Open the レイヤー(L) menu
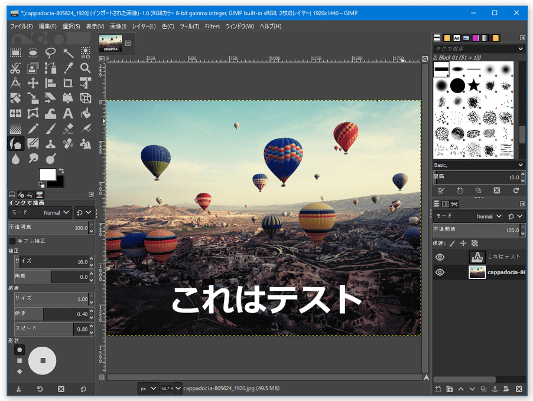Image resolution: width=533 pixels, height=401 pixels. (144, 26)
